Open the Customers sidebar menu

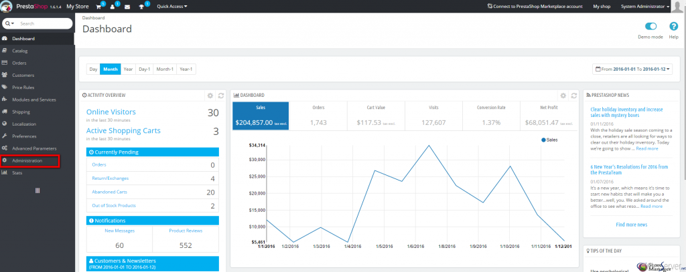click(38, 75)
